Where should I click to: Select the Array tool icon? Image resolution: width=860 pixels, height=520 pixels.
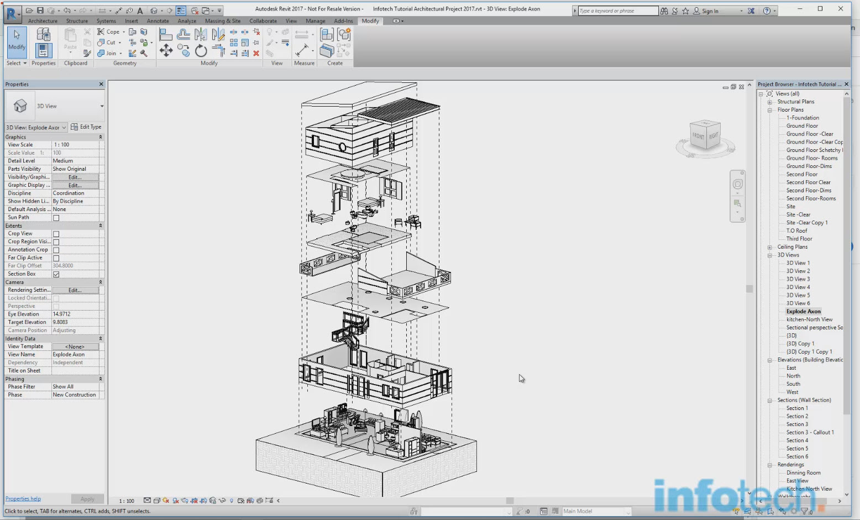click(234, 43)
